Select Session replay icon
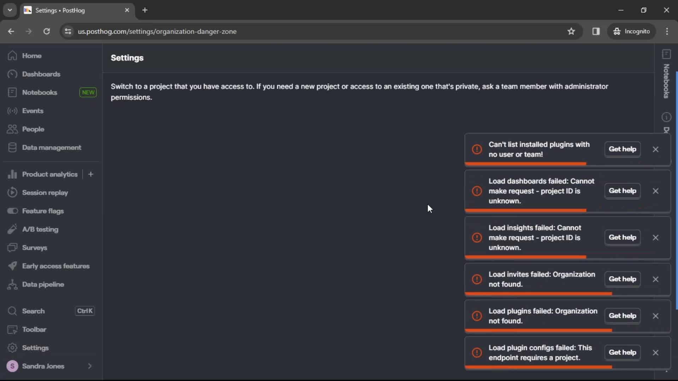Screen dimensions: 678x381 tap(13, 193)
